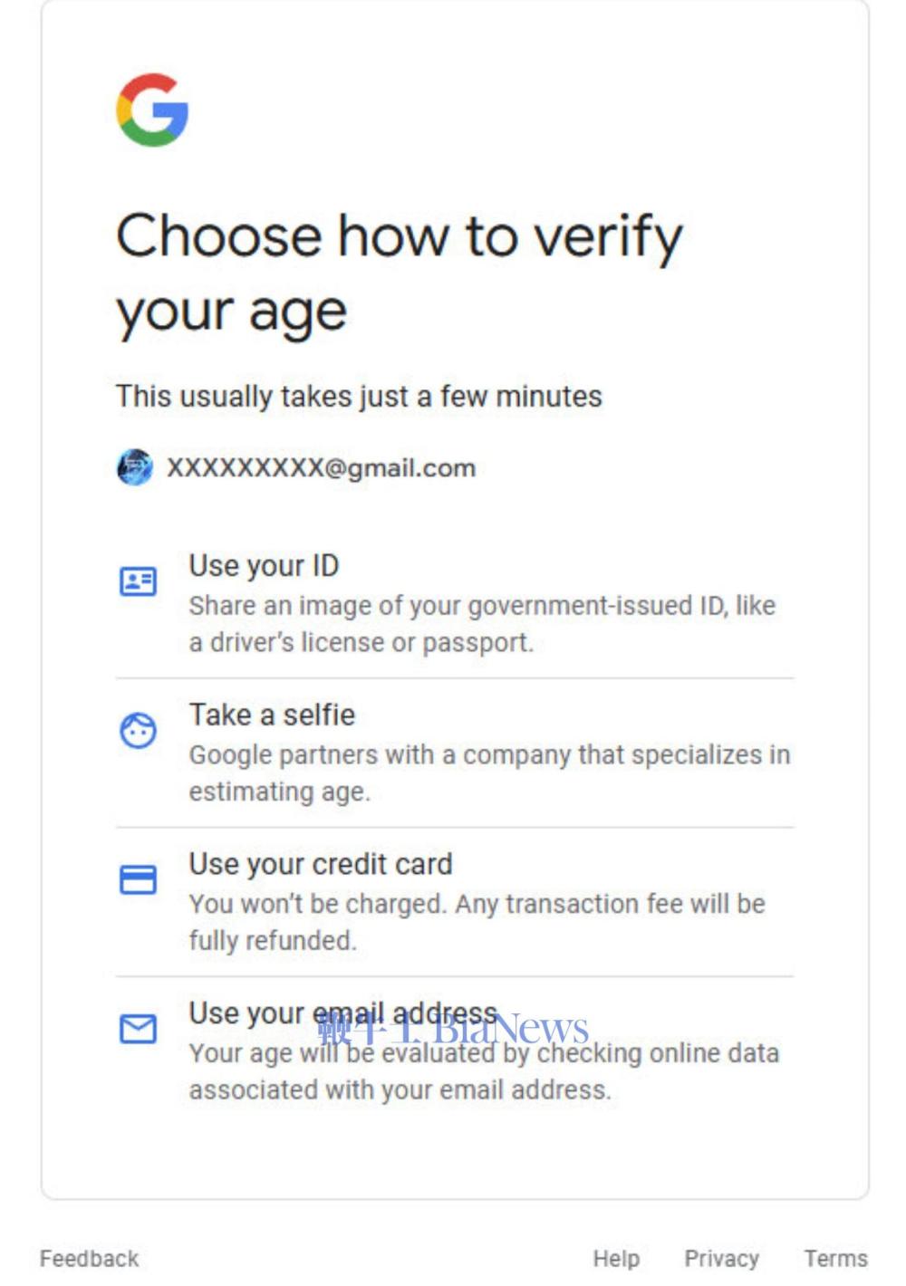Select "Use your credit card" option

[x=320, y=864]
